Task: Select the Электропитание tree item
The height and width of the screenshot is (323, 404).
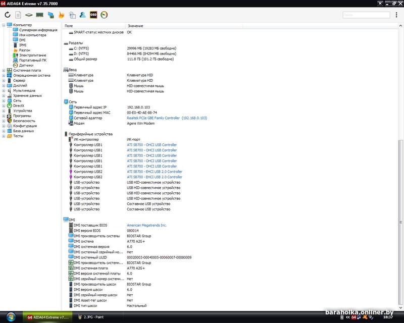Action: point(32,55)
